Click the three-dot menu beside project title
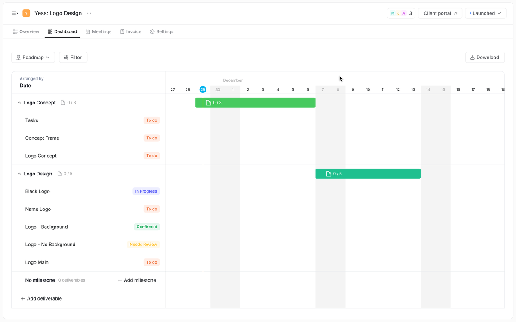The image size is (516, 322). coord(89,13)
